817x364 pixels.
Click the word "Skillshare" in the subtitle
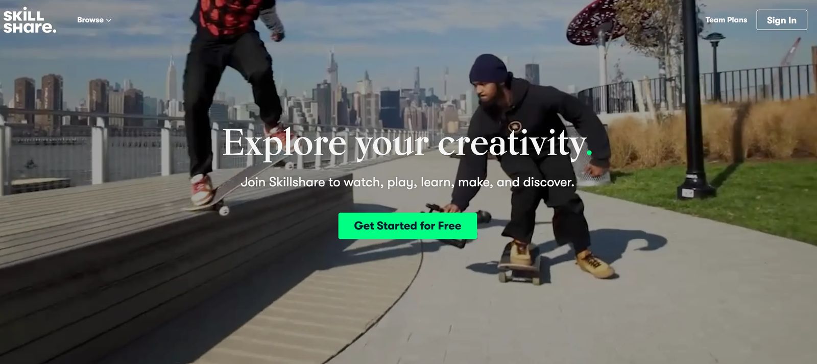tap(297, 182)
